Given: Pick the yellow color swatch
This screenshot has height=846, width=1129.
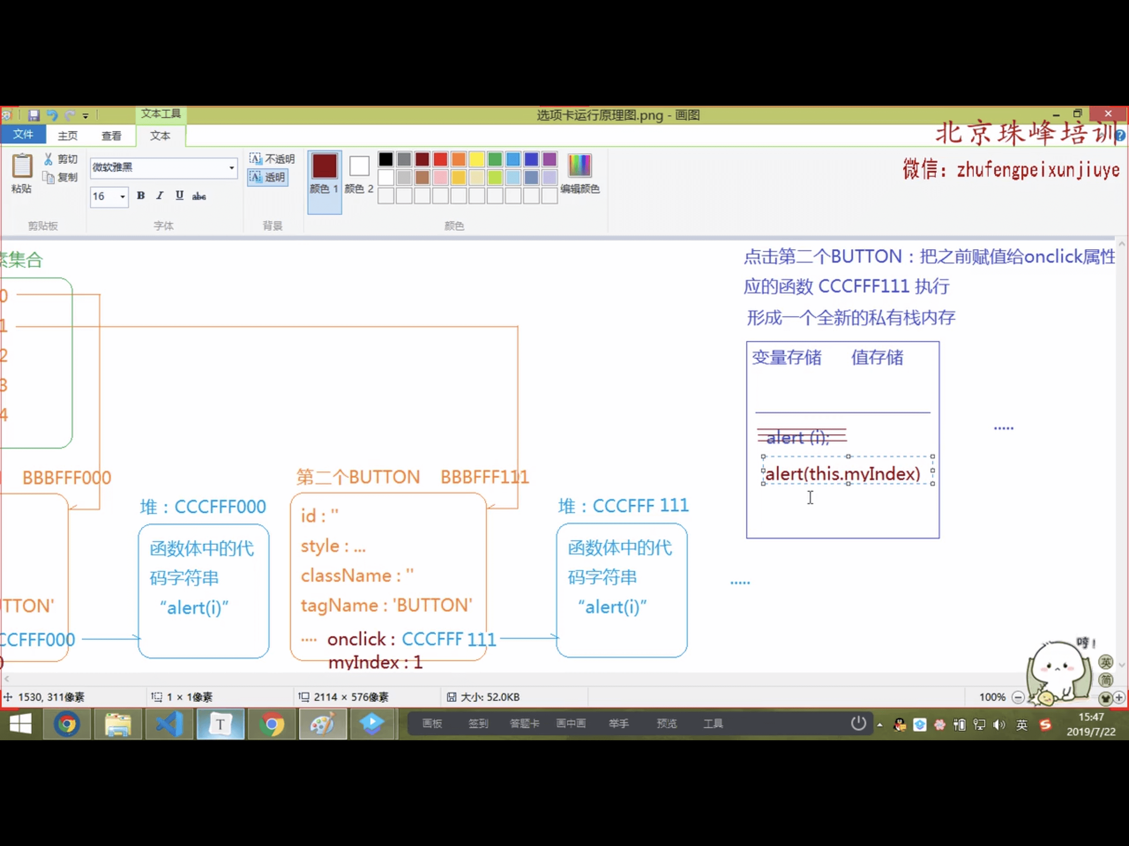Looking at the screenshot, I should point(476,159).
